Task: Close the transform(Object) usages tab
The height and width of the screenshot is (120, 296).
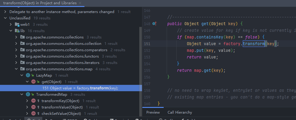Action: click(80, 3)
